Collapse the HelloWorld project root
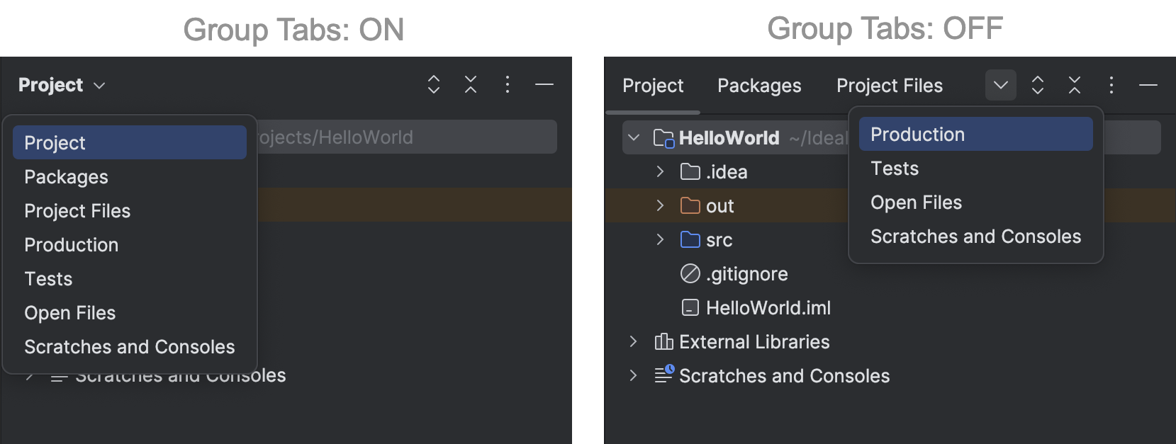Viewport: 1176px width, 444px height. [634, 137]
